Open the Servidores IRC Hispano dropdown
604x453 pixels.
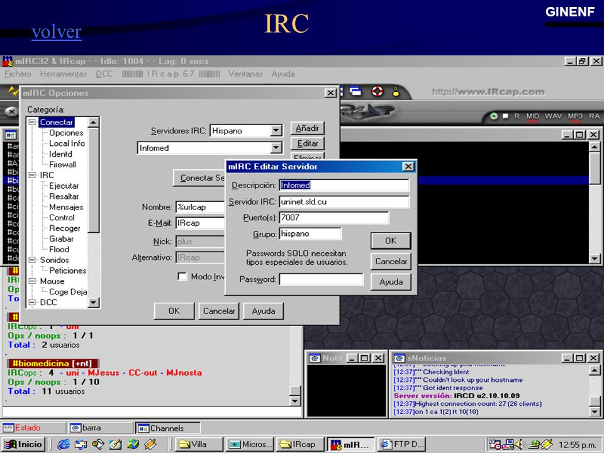(276, 131)
